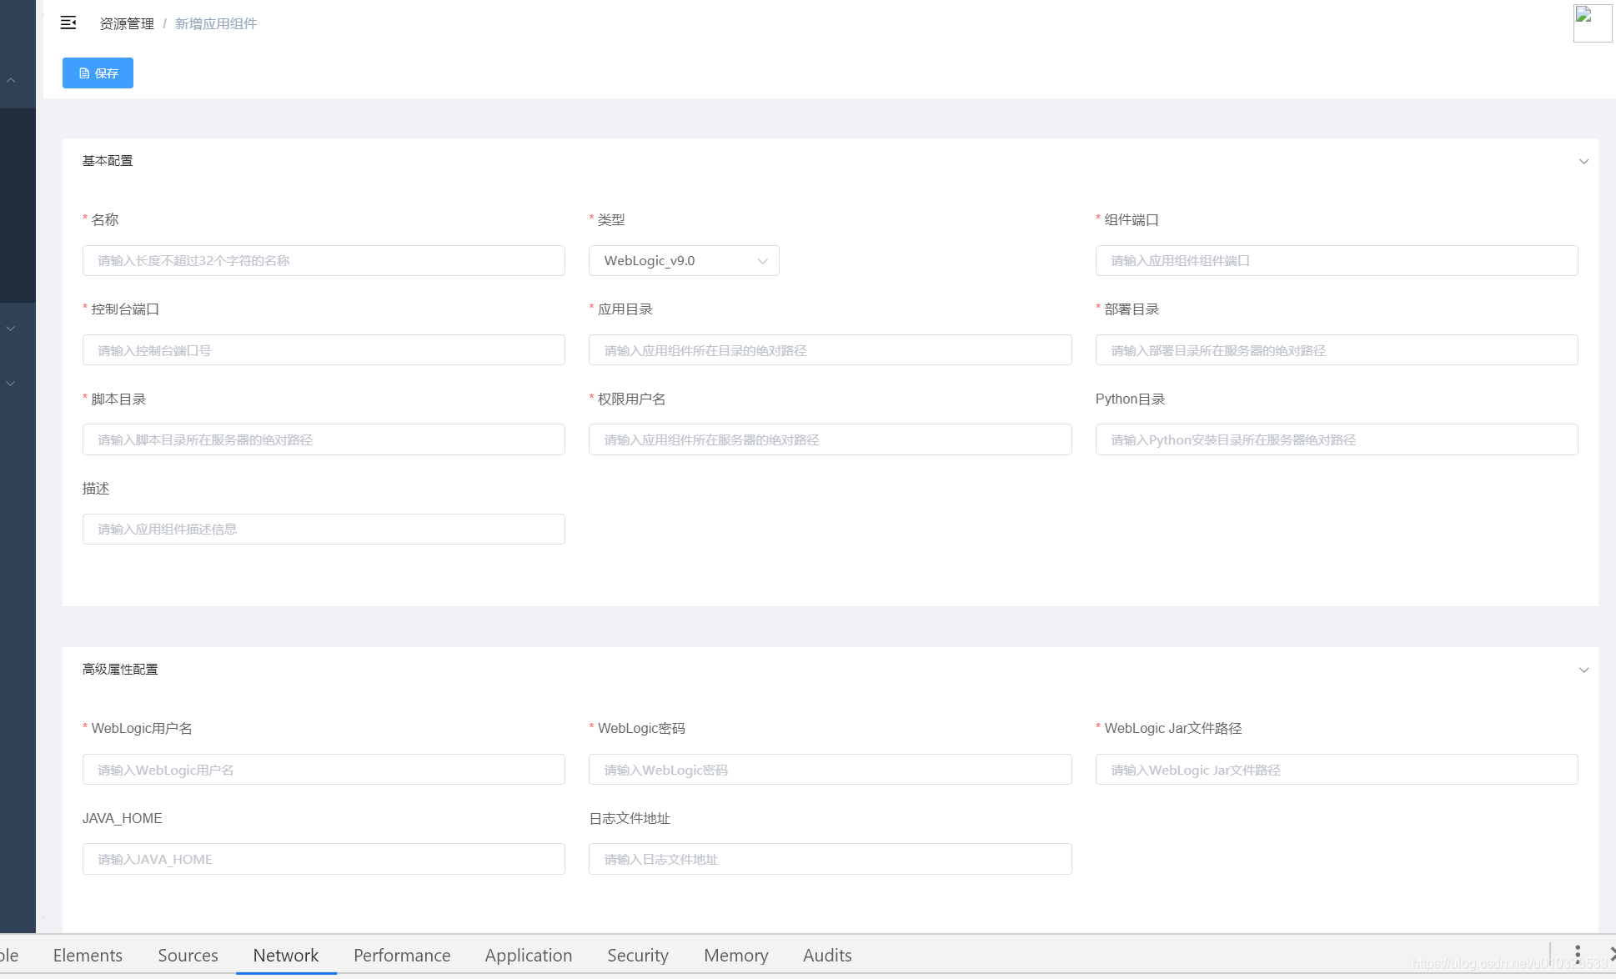Click the collapse arrow for 基本配置
Screen dimensions: 1616x979
click(1583, 160)
